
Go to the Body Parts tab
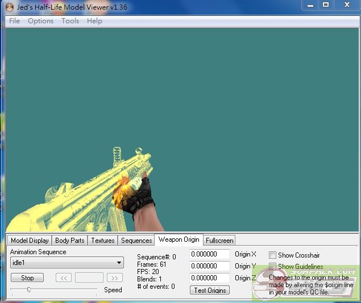coord(69,241)
